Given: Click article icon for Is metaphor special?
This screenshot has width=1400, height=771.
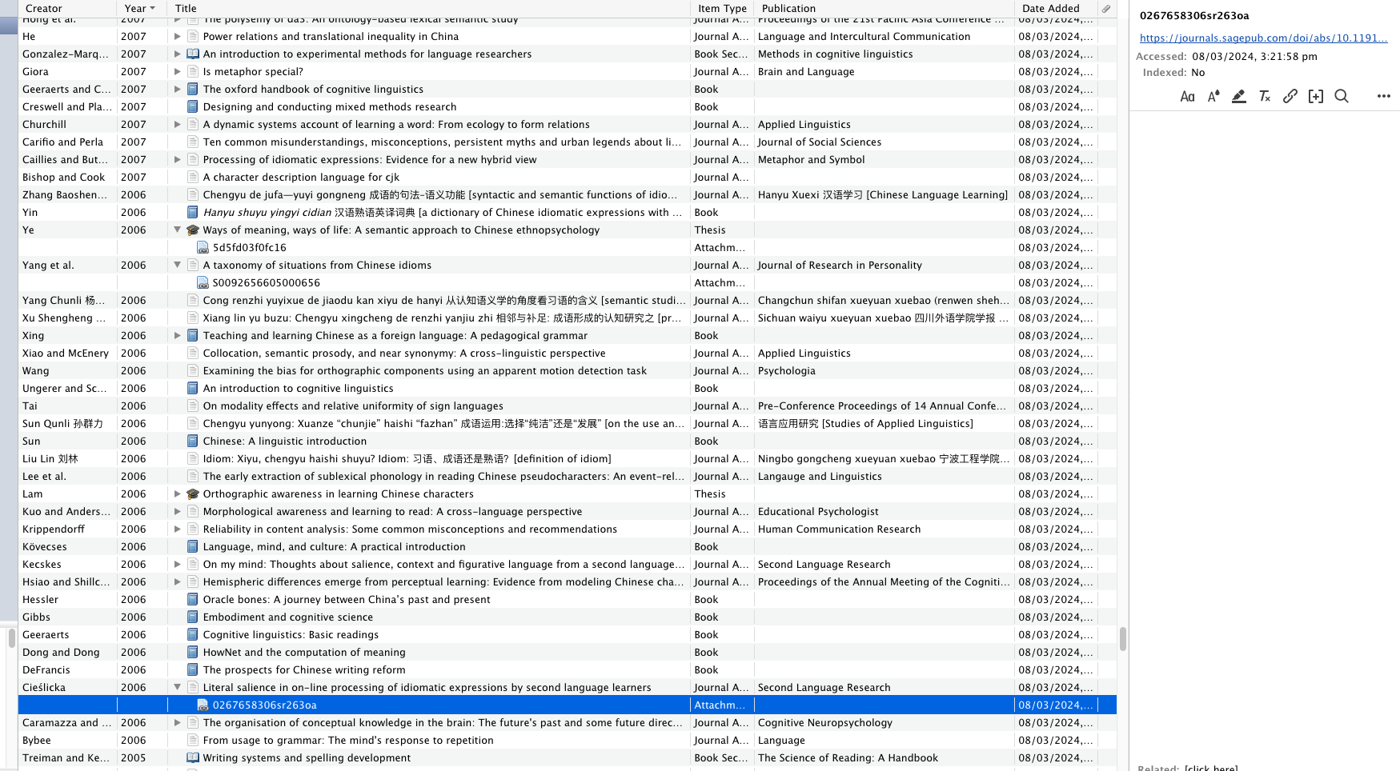Looking at the screenshot, I should tap(193, 72).
